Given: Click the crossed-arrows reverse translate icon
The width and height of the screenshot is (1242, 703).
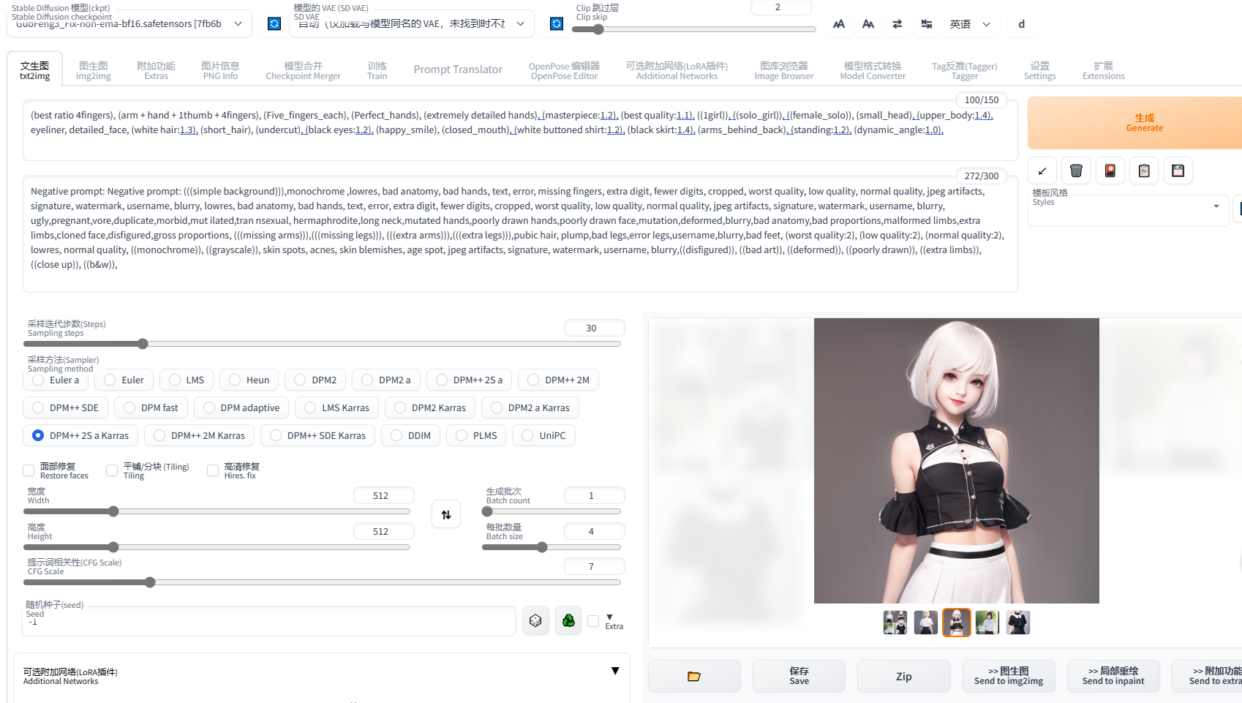Looking at the screenshot, I should coord(927,24).
